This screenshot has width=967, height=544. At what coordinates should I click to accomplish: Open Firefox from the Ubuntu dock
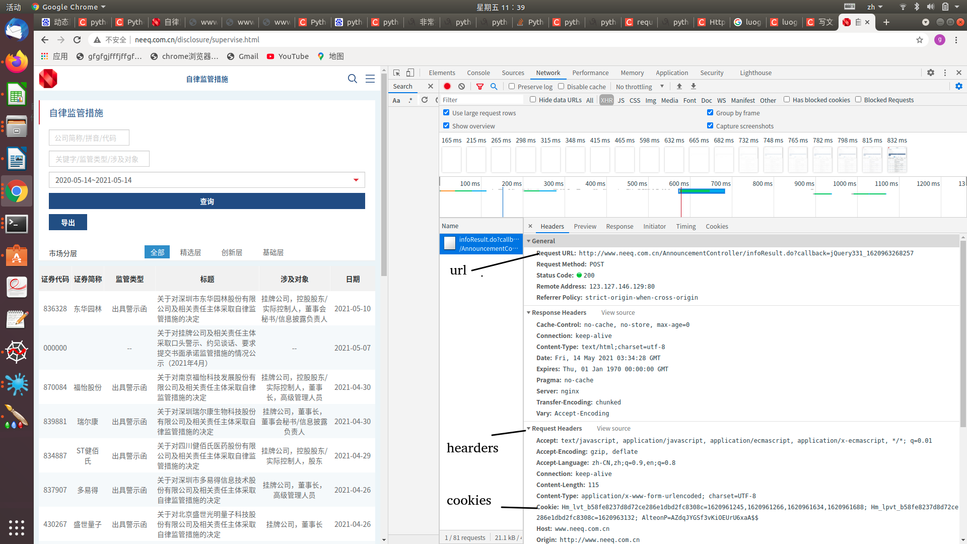(x=17, y=62)
